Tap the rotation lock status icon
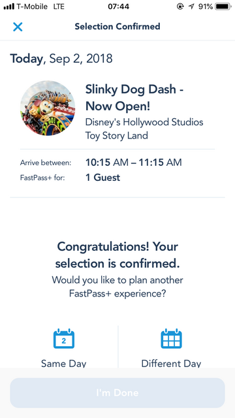 pyautogui.click(x=180, y=7)
